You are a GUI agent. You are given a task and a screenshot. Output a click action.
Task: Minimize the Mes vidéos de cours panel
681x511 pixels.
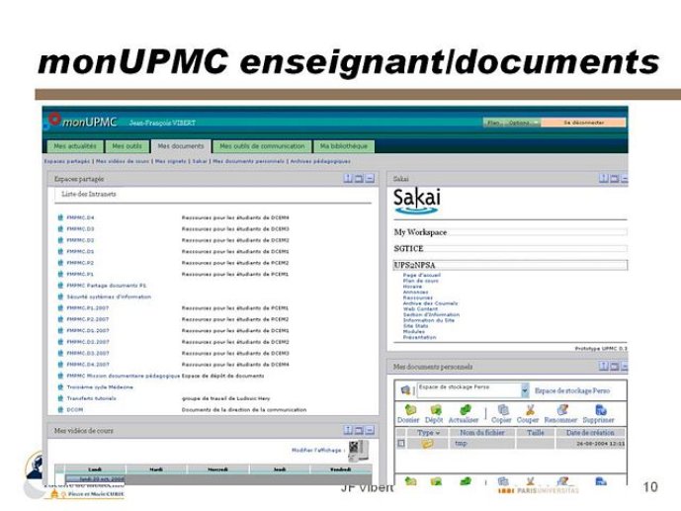(370, 430)
